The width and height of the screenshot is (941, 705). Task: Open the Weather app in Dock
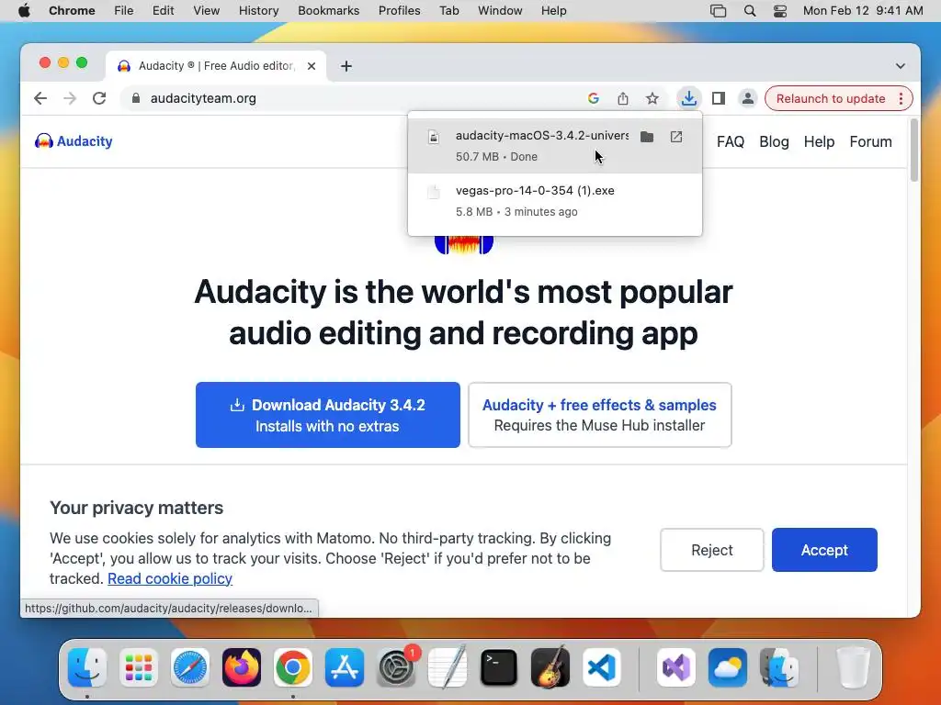click(728, 667)
